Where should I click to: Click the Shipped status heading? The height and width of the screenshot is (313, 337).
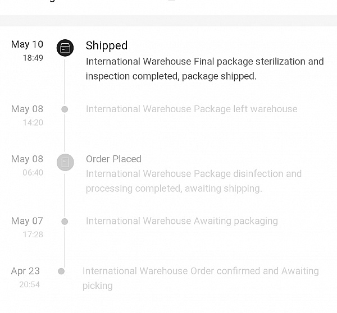click(x=107, y=45)
